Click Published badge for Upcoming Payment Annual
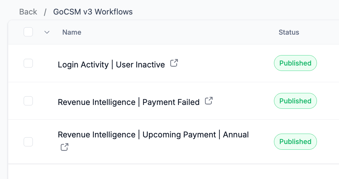Screen dimensions: 339x179 click(x=295, y=142)
